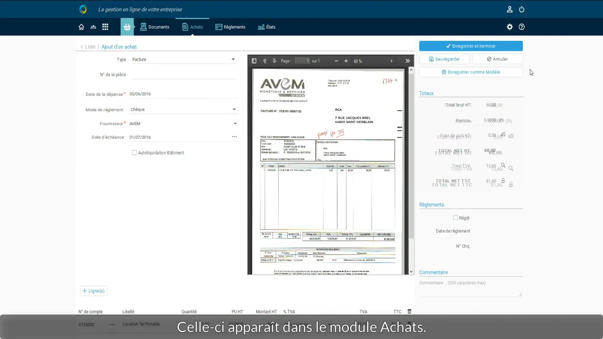Click the Ajout d'un achat heading
Image resolution: width=603 pixels, height=339 pixels.
pos(119,47)
